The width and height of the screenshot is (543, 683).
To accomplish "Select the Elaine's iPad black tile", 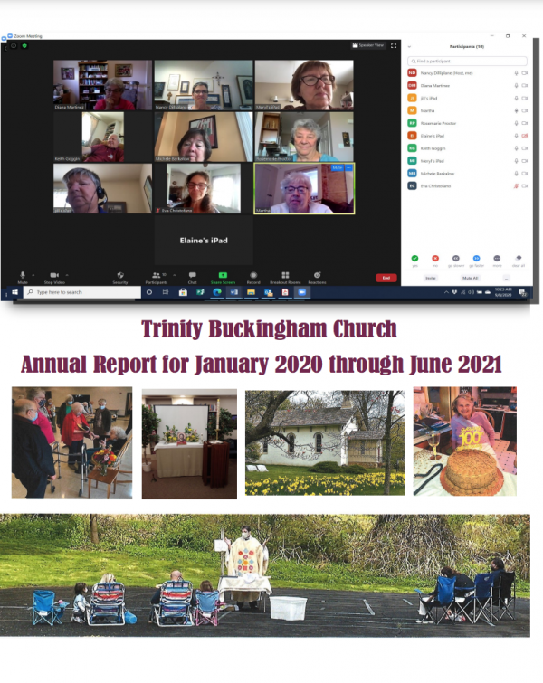I will pyautogui.click(x=204, y=241).
